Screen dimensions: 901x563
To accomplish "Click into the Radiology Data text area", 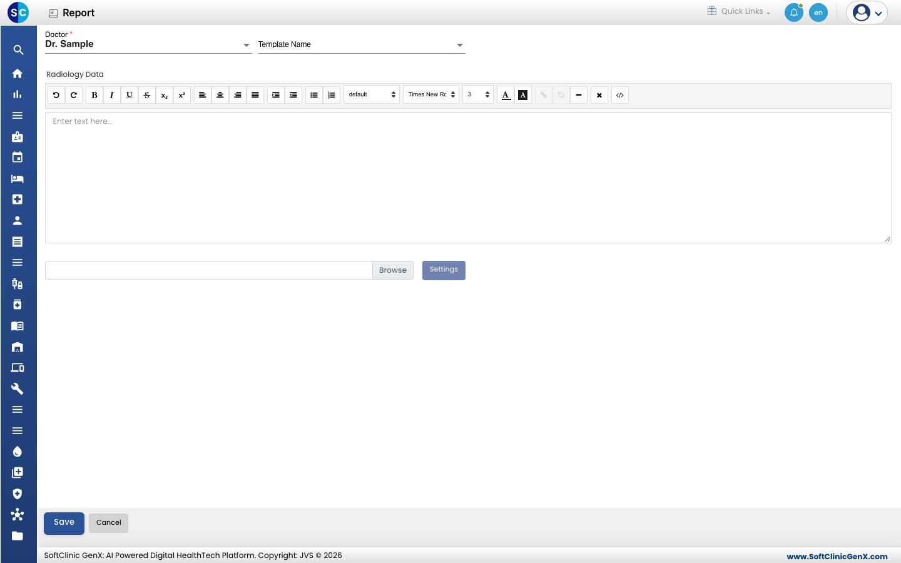I will click(468, 178).
